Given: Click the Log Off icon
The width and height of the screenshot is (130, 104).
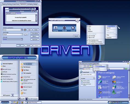Looking at the screenshot, I should (x=19, y=99).
